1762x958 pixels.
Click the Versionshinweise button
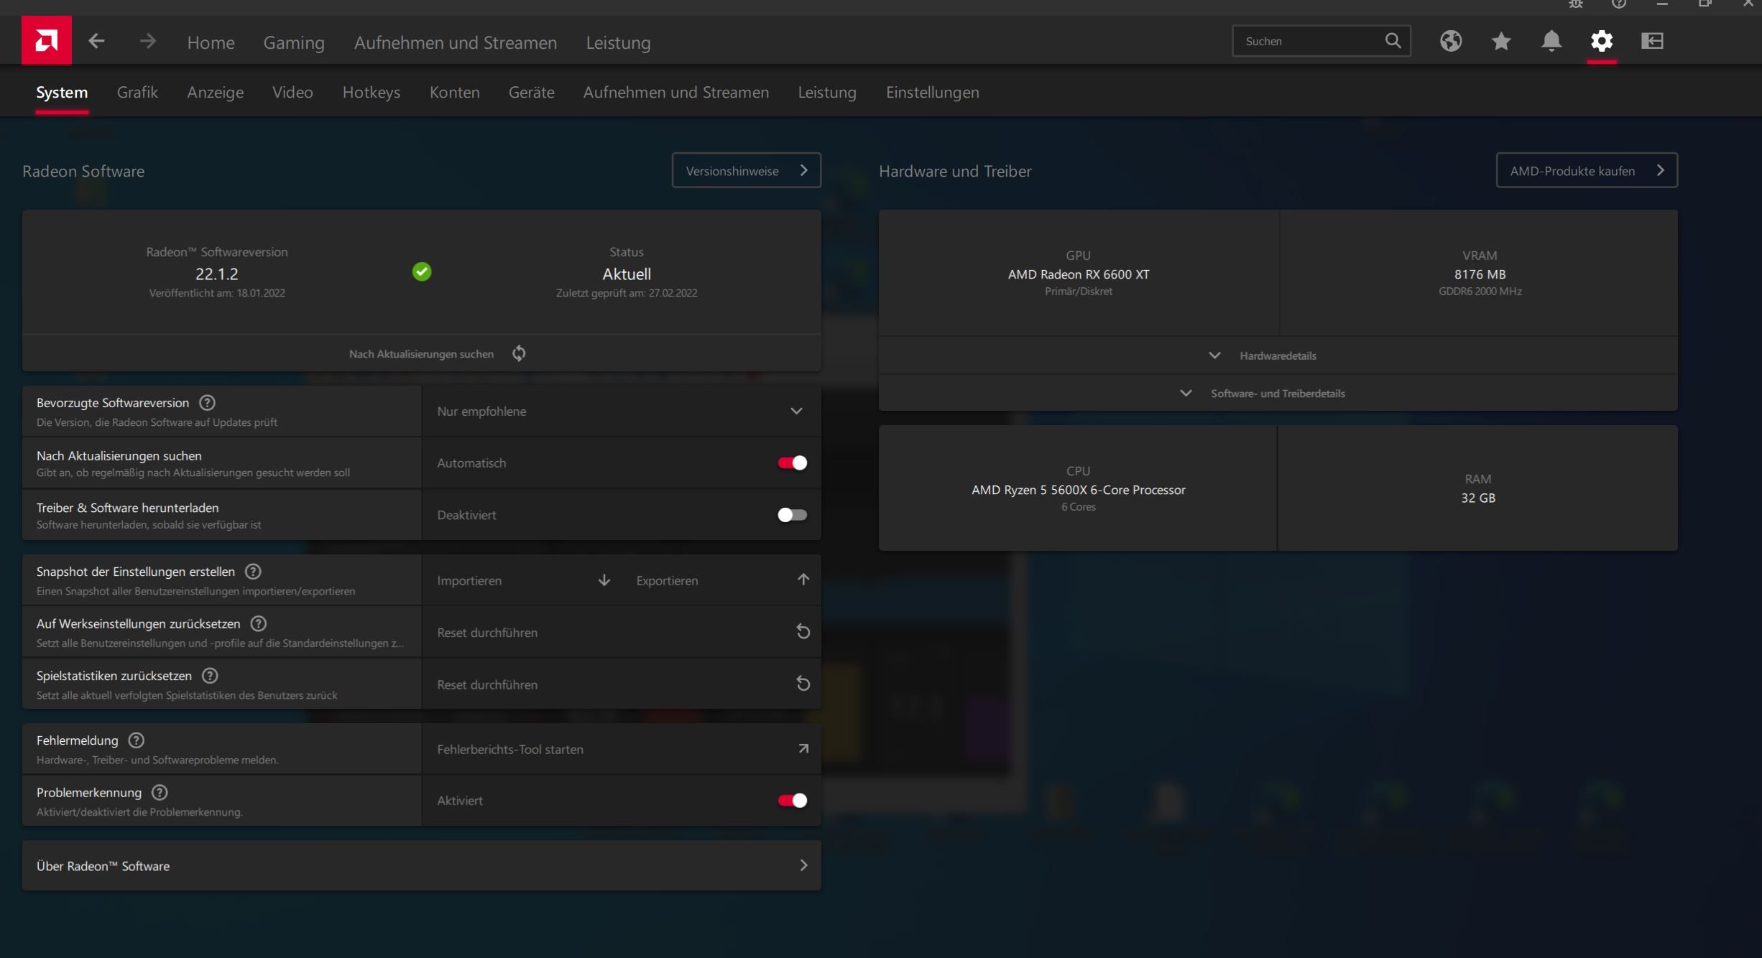tap(746, 171)
